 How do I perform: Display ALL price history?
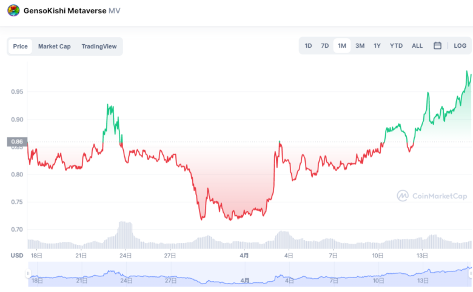click(417, 46)
